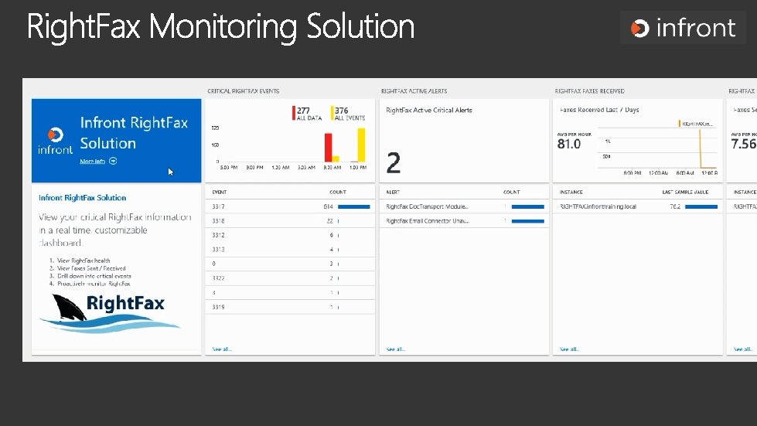Click the RIGHTFAX FAXES RECEIVED section title

(x=589, y=91)
